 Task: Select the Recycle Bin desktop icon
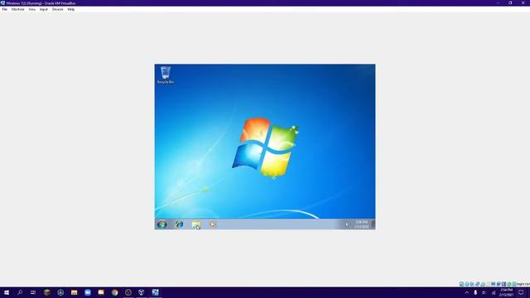(x=166, y=75)
